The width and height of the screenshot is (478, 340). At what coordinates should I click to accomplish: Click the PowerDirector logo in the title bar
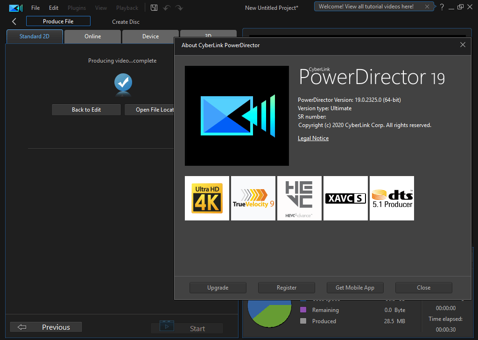pyautogui.click(x=16, y=8)
